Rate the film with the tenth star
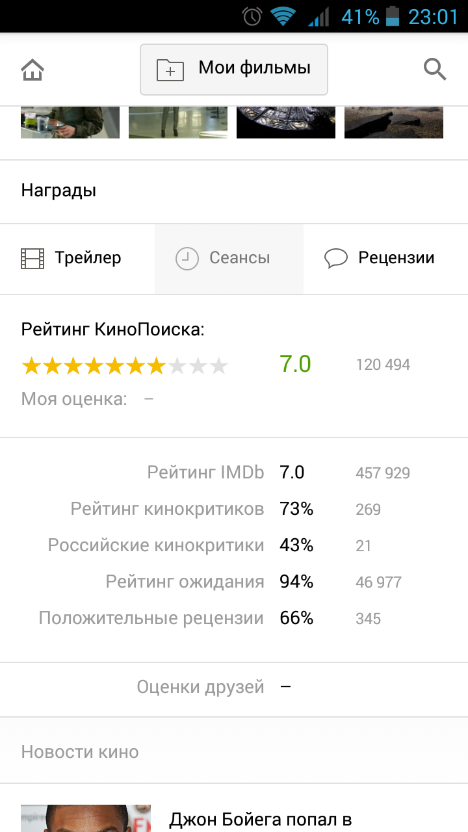This screenshot has height=832, width=468. tap(219, 366)
